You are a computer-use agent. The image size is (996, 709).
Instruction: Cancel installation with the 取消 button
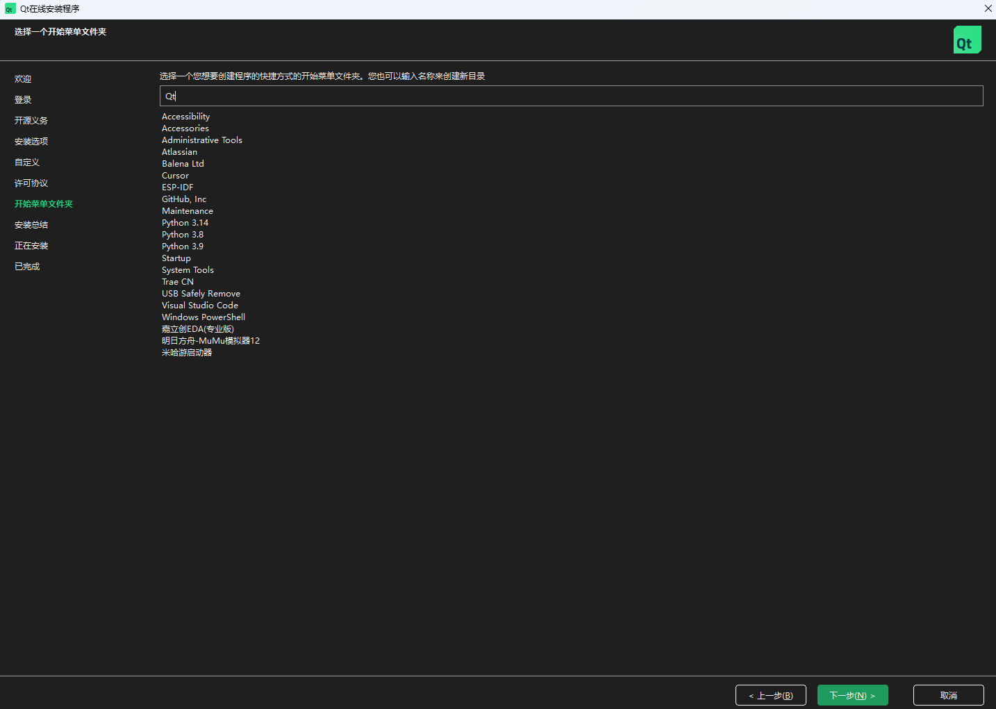[949, 695]
